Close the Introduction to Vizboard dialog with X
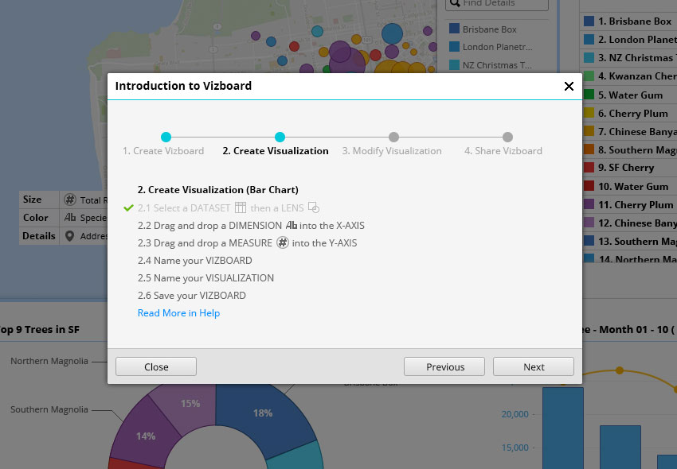This screenshot has width=677, height=469. pos(569,86)
